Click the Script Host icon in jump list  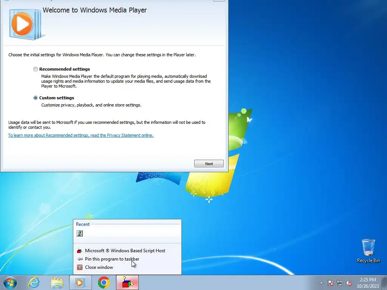(x=80, y=251)
